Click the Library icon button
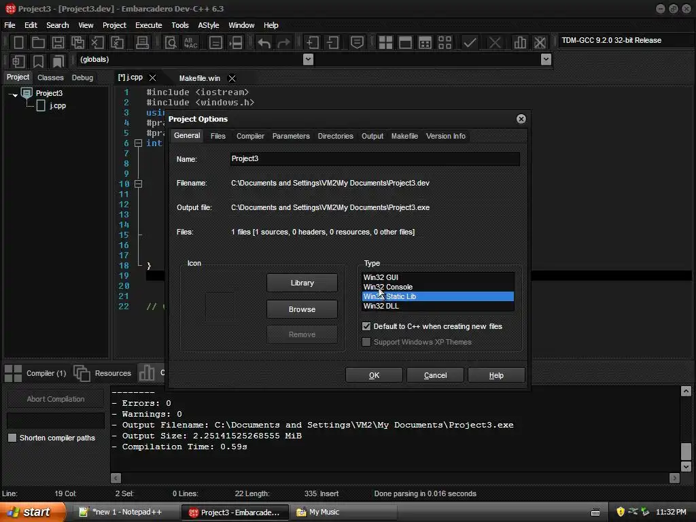Image resolution: width=696 pixels, height=522 pixels. [302, 283]
